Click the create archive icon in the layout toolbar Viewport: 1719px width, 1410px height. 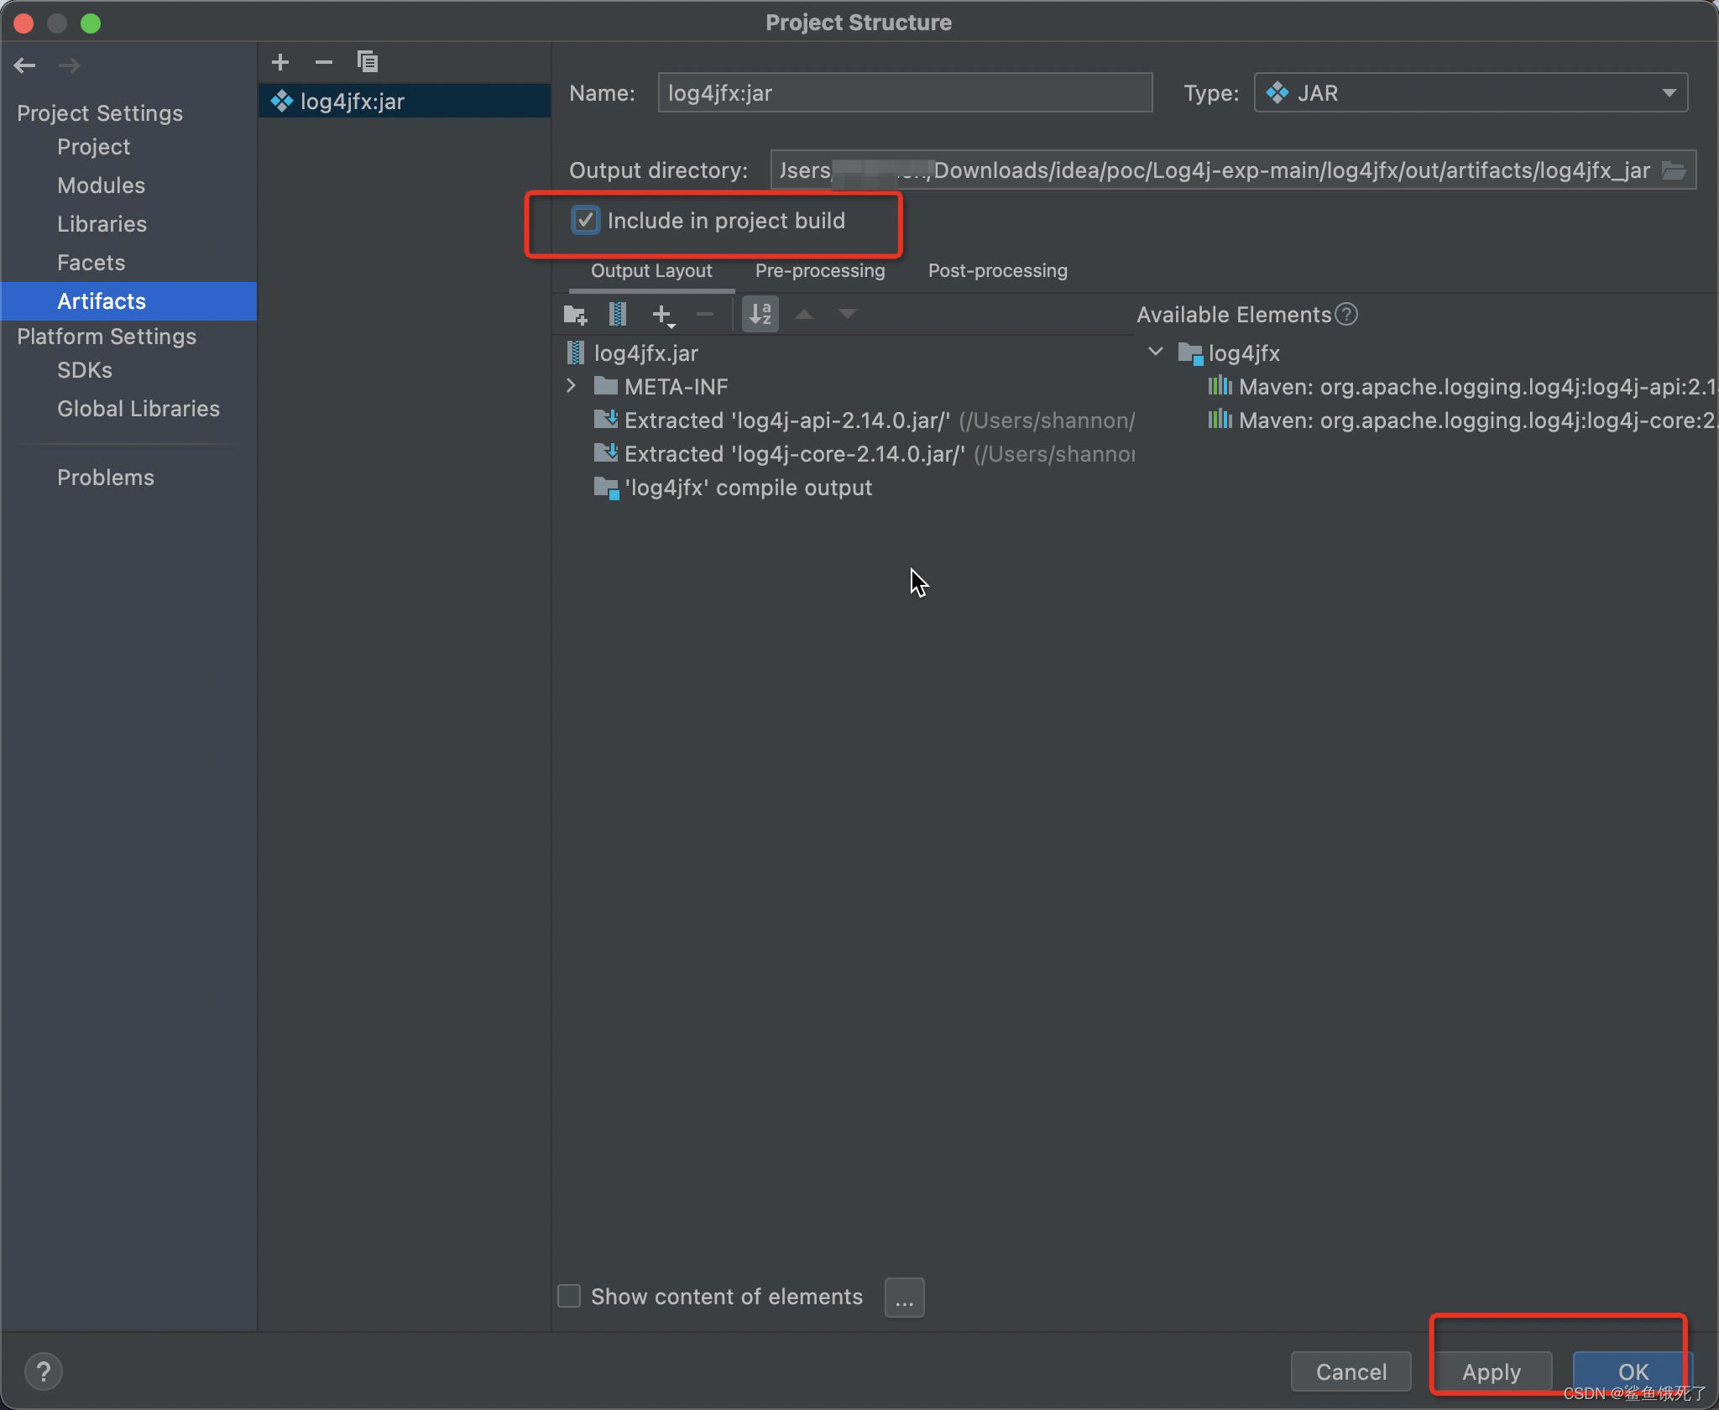point(618,315)
